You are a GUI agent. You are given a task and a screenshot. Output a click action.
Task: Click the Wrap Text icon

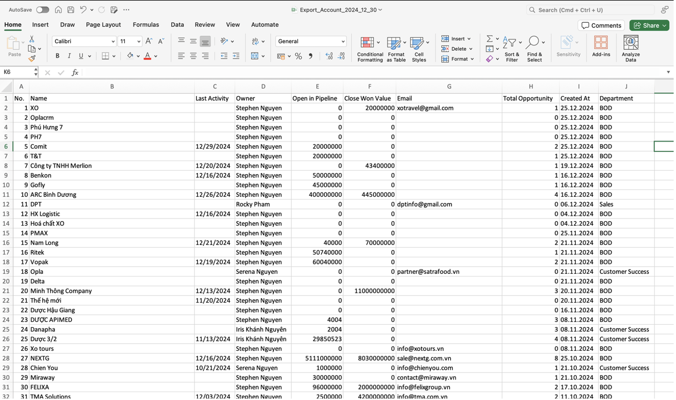(x=256, y=42)
